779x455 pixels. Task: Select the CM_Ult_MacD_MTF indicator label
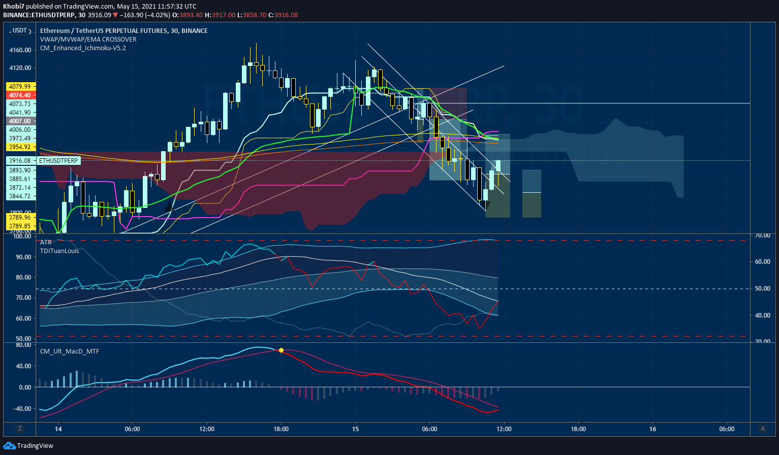70,351
